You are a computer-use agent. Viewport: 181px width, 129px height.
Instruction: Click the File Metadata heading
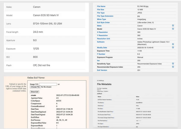tap(104, 84)
